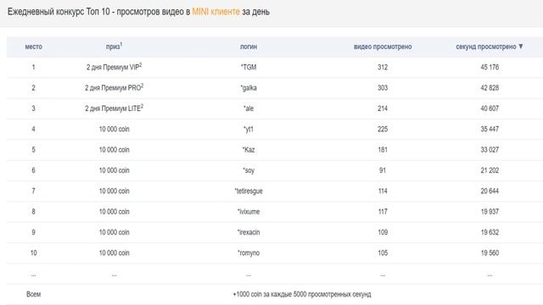The width and height of the screenshot is (543, 305).
Task: Click the videos watched value 225
Action: [x=383, y=129]
